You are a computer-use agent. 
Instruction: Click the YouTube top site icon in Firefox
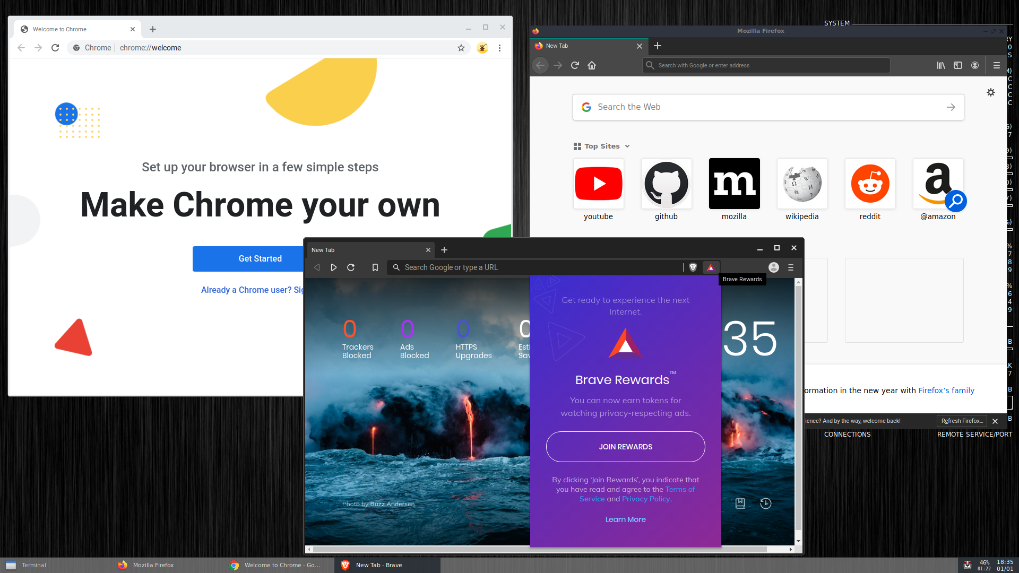(598, 183)
